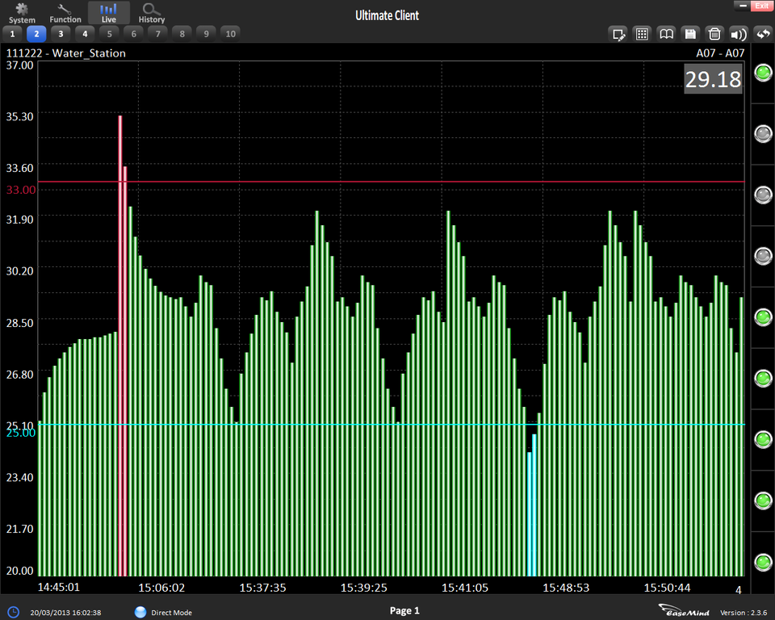775x620 pixels.
Task: Select page button 3
Action: (x=61, y=34)
